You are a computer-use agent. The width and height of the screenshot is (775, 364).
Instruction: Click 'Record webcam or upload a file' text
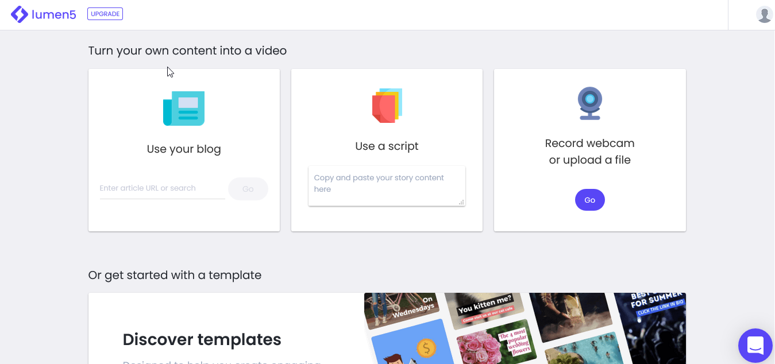click(x=590, y=152)
